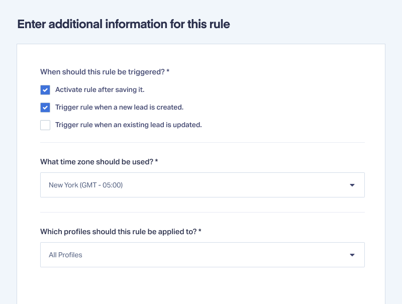The height and width of the screenshot is (304, 402).
Task: Select the 'All Profiles' value text
Action: click(65, 255)
